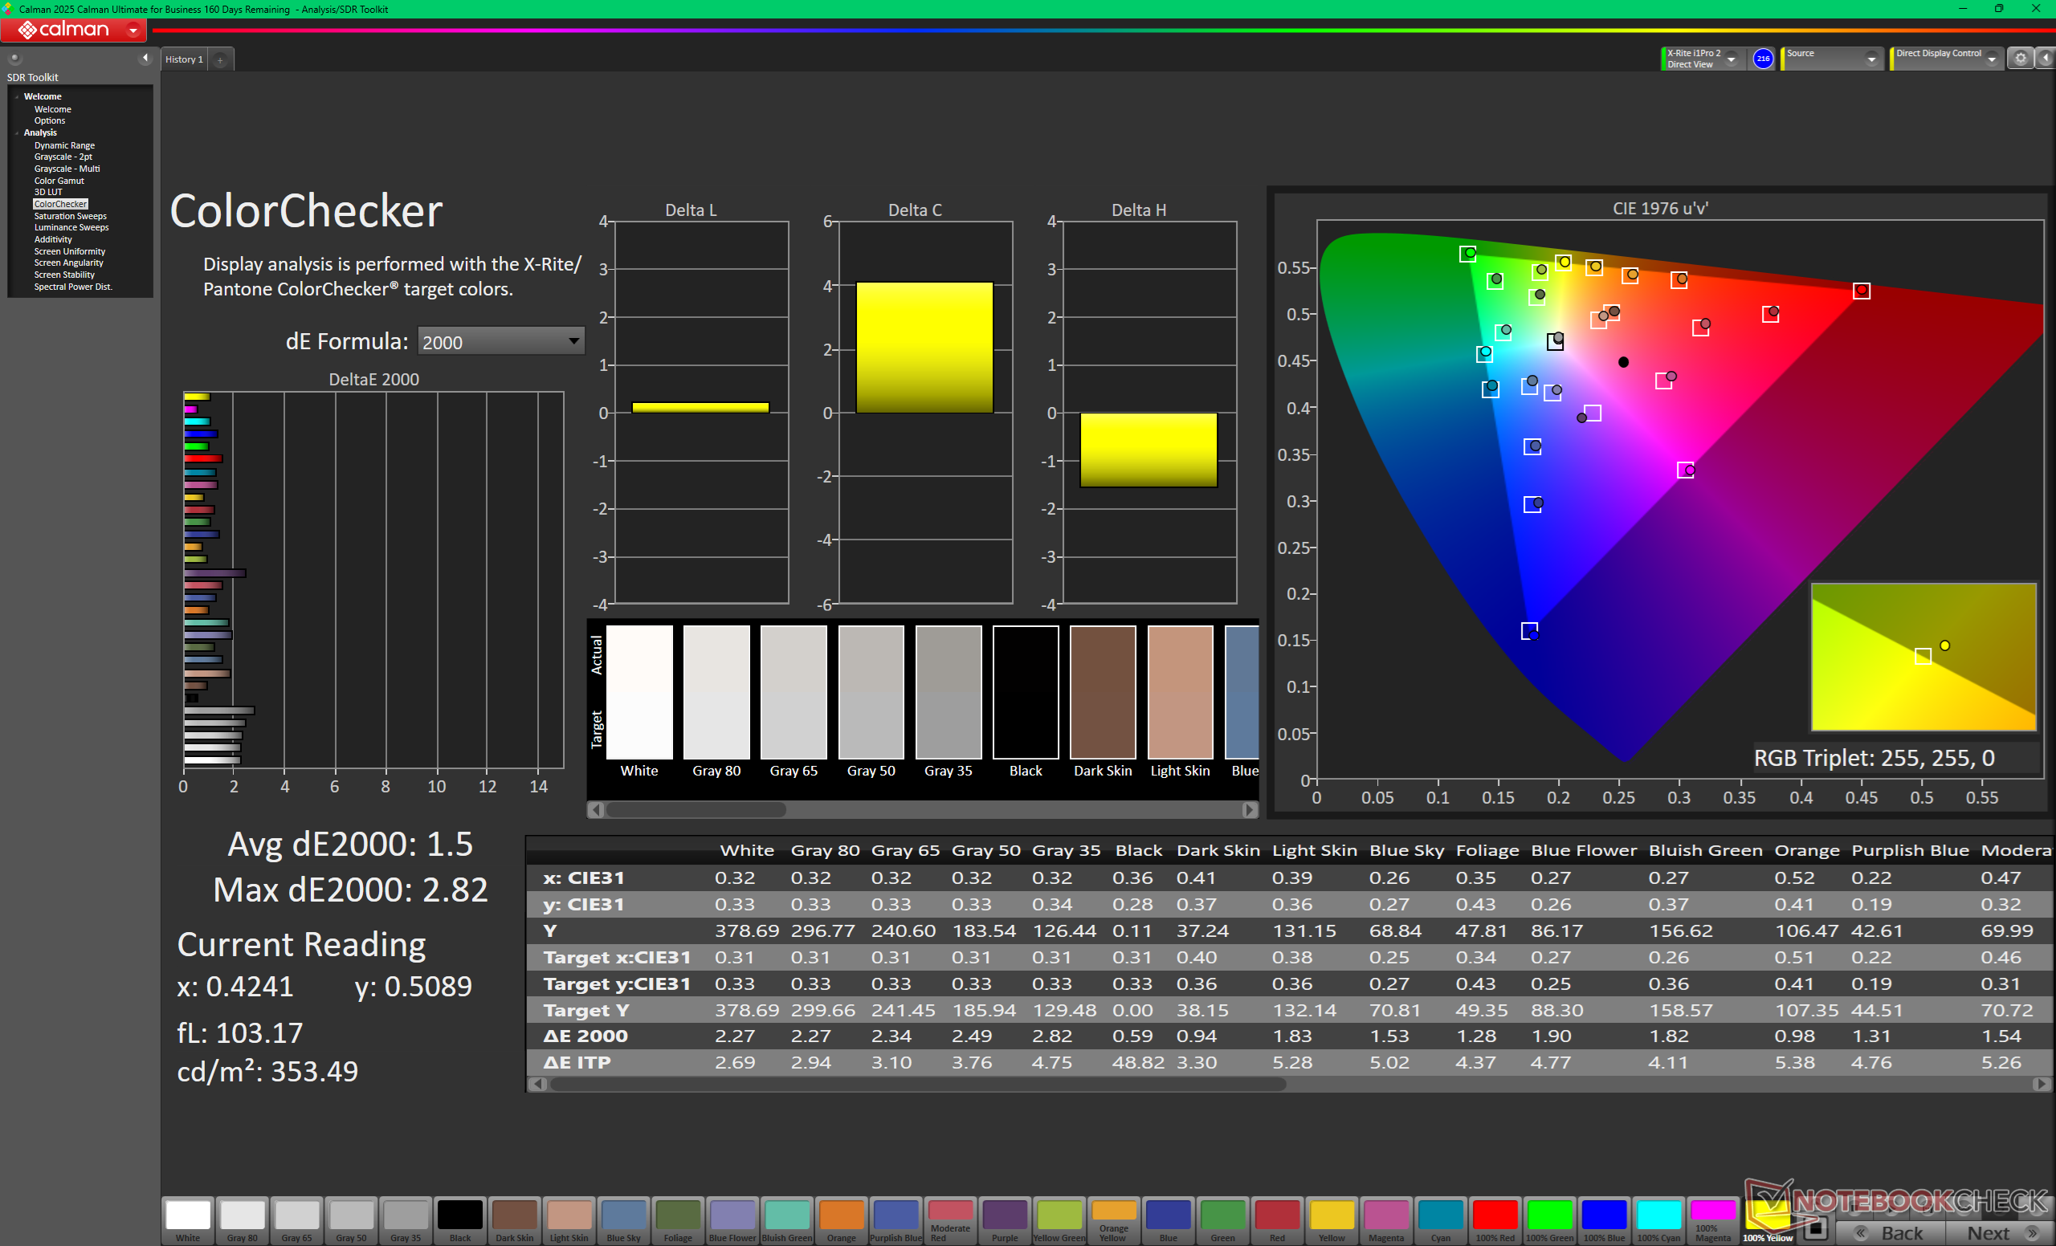The width and height of the screenshot is (2056, 1246).
Task: Select the Purple patch button
Action: 1005,1220
